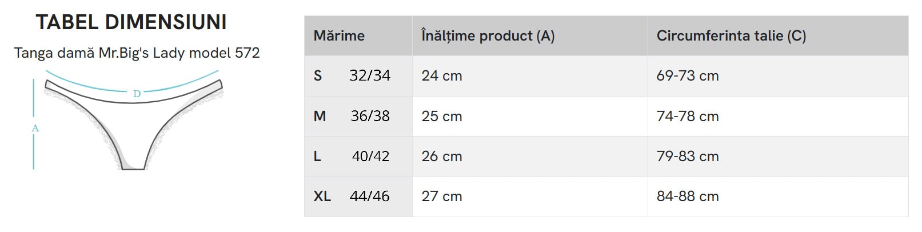Click the TABEL DIMENSIUNI heading
This screenshot has height=232, width=922.
131,22
